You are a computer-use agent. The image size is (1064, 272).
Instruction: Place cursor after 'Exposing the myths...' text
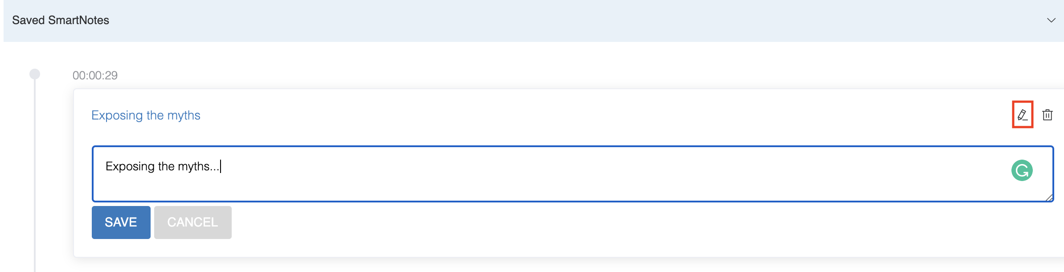[x=221, y=166]
